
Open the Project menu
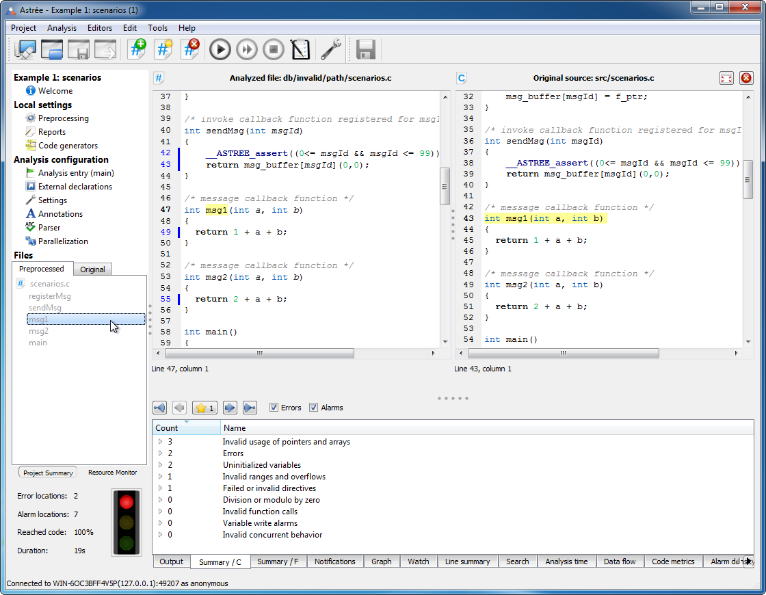pos(23,28)
